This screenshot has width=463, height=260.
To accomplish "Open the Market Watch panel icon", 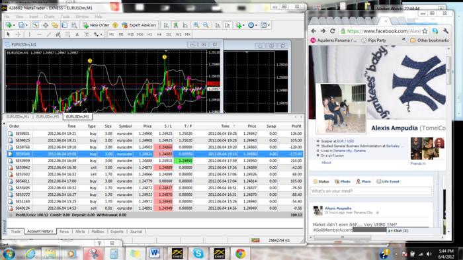I will tap(36, 25).
